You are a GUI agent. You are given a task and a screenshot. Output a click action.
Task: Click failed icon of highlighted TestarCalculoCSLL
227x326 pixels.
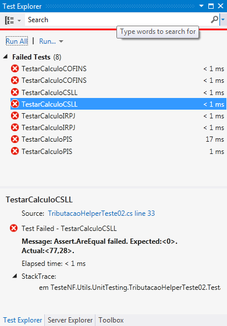pos(15,104)
